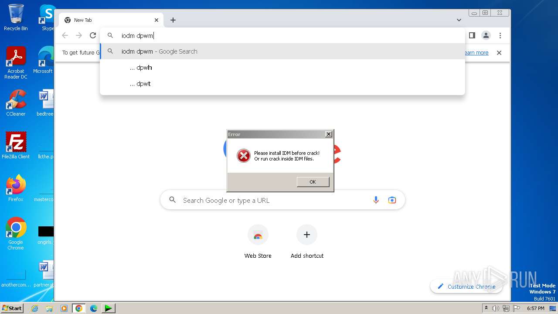Click the omnibox text 'iodm dpwm'
Screen dimensions: 558x314
(x=137, y=36)
